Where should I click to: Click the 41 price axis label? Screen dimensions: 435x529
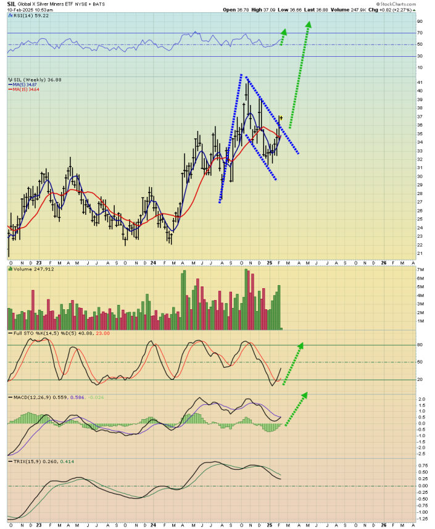(x=420, y=82)
